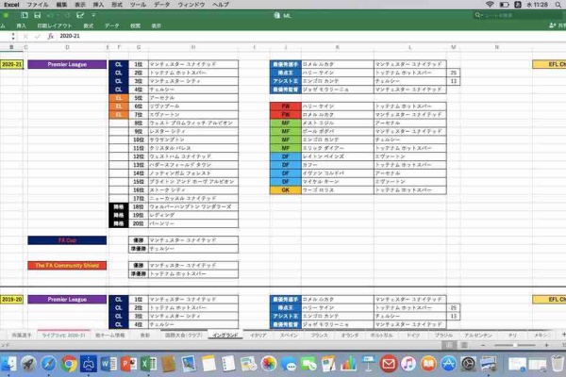Screen dimensions: 566x377
Task: Click the Wi-Fi icon in menu bar
Action: (490, 5)
